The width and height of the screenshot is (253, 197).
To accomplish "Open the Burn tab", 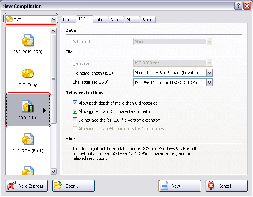I will pos(147,20).
